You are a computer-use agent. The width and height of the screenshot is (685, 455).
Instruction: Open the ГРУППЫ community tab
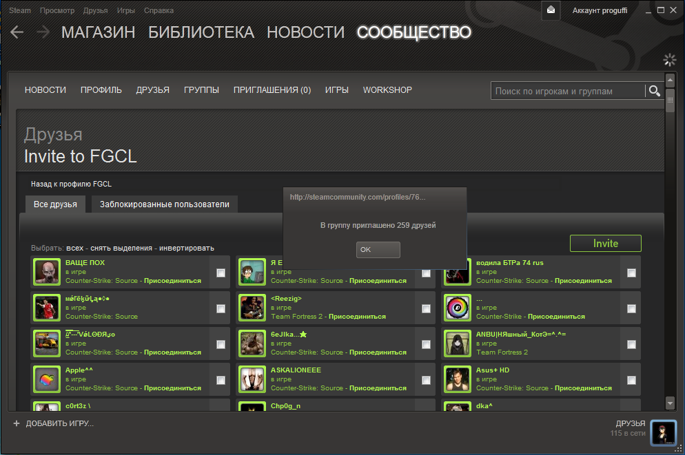(x=201, y=90)
